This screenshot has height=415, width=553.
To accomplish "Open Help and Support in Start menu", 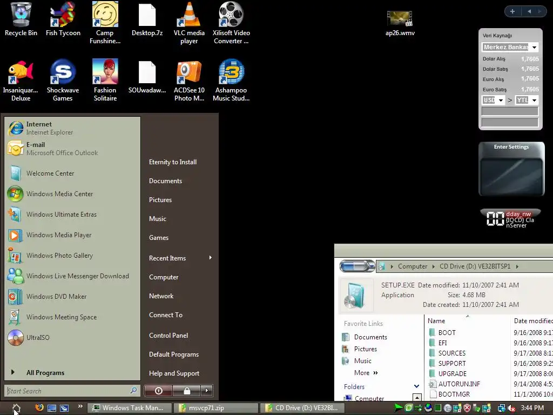I will 174,373.
